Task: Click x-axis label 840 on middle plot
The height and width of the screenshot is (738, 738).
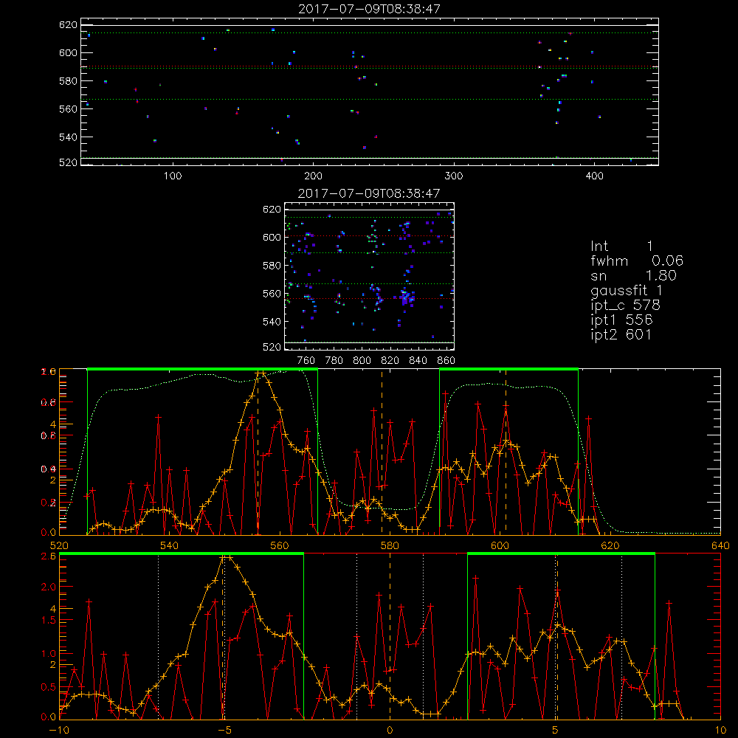Action: (418, 361)
